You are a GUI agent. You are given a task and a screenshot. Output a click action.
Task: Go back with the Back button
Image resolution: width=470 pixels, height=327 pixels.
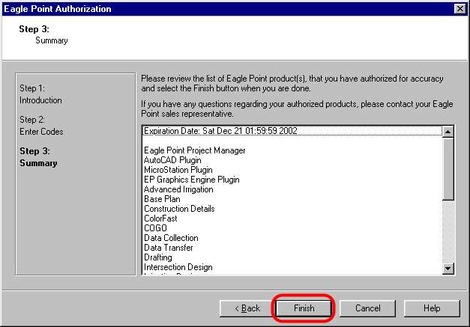(247, 308)
